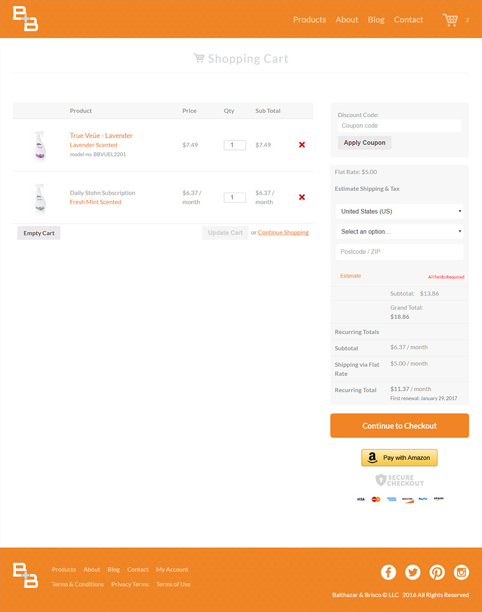Screen dimensions: 482x612
Task: Click the True Veüe Lavender product thumbnail
Action: tap(39, 145)
